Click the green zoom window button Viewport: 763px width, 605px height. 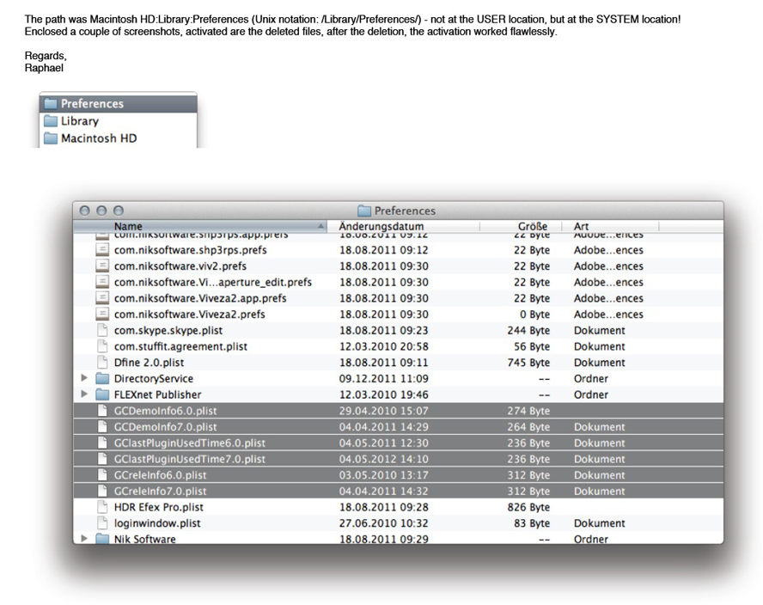pyautogui.click(x=119, y=211)
